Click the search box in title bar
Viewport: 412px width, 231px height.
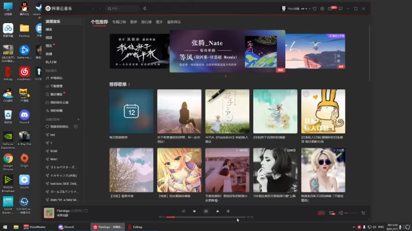pyautogui.click(x=122, y=8)
